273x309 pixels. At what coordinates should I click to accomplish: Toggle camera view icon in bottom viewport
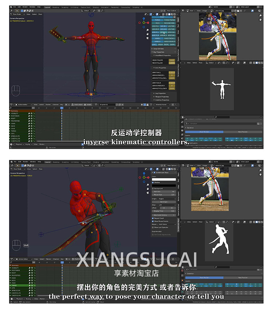[x=148, y=192]
